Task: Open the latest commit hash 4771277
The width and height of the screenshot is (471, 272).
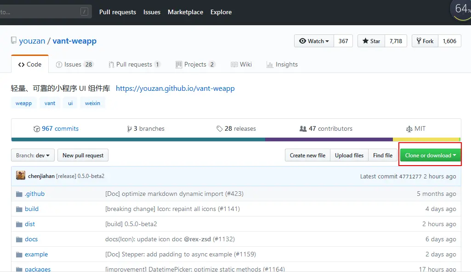Action: [x=410, y=176]
